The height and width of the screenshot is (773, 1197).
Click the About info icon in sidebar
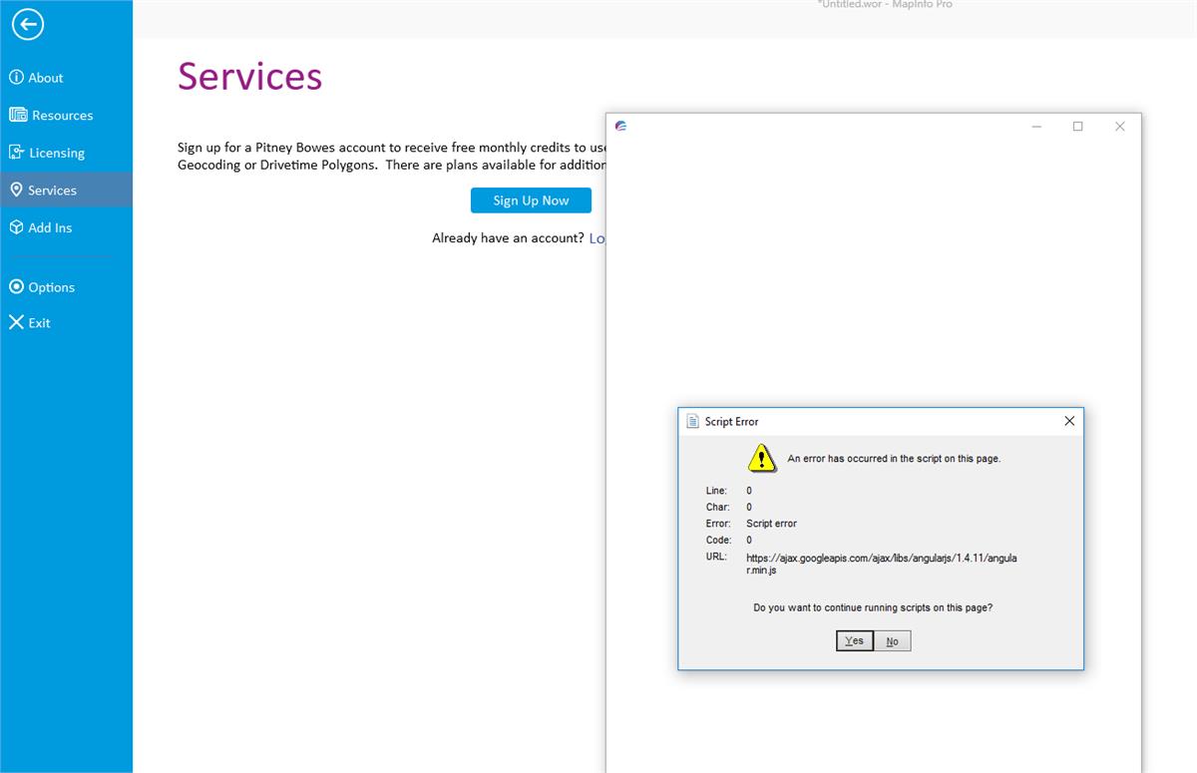[x=16, y=77]
